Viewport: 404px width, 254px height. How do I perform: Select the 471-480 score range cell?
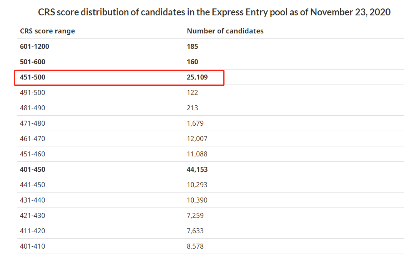coord(32,123)
